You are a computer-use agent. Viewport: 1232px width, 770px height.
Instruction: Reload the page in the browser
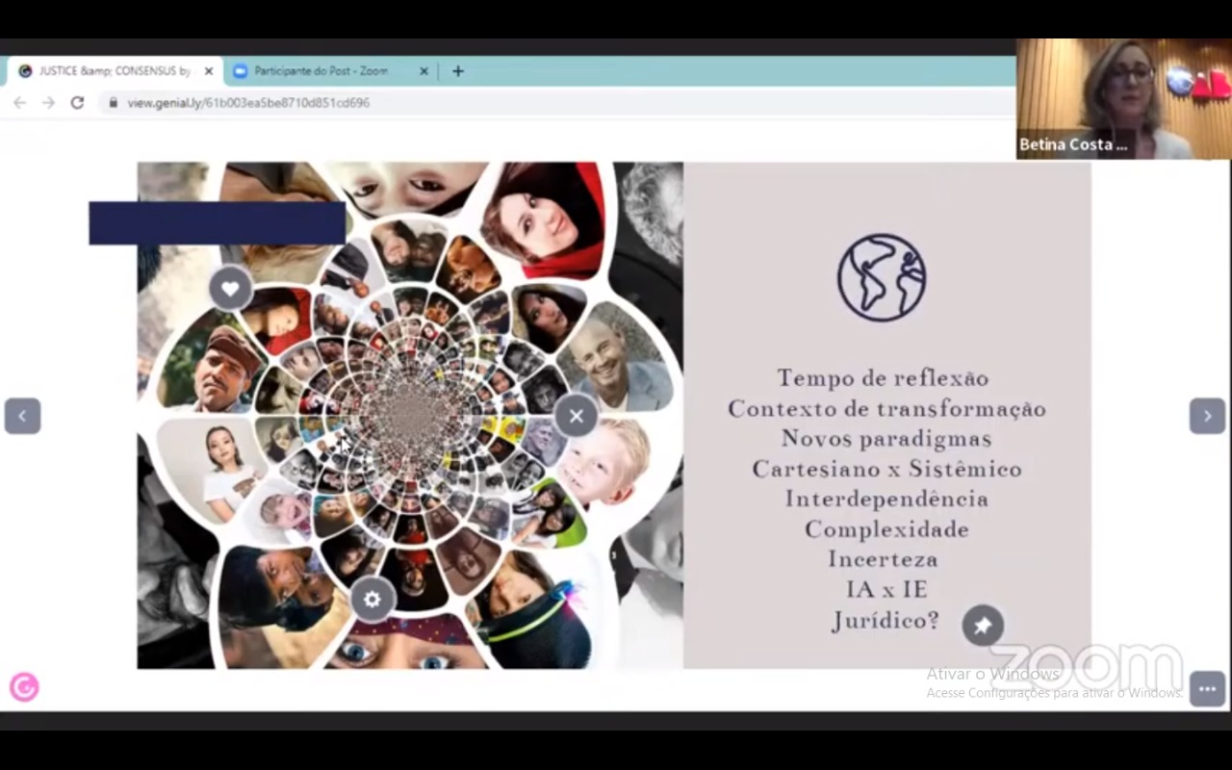(77, 102)
